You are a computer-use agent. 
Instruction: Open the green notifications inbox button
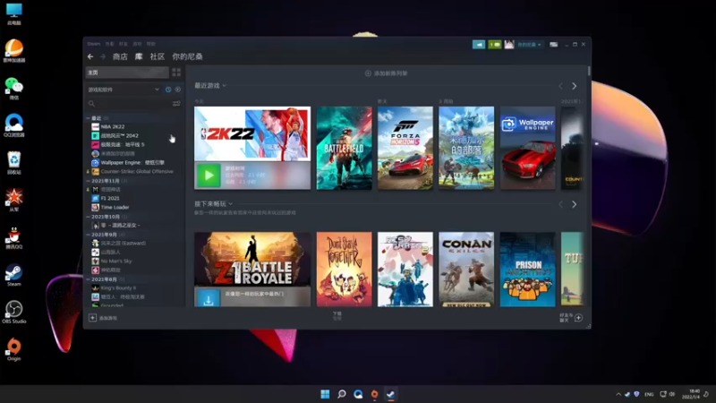[x=495, y=44]
